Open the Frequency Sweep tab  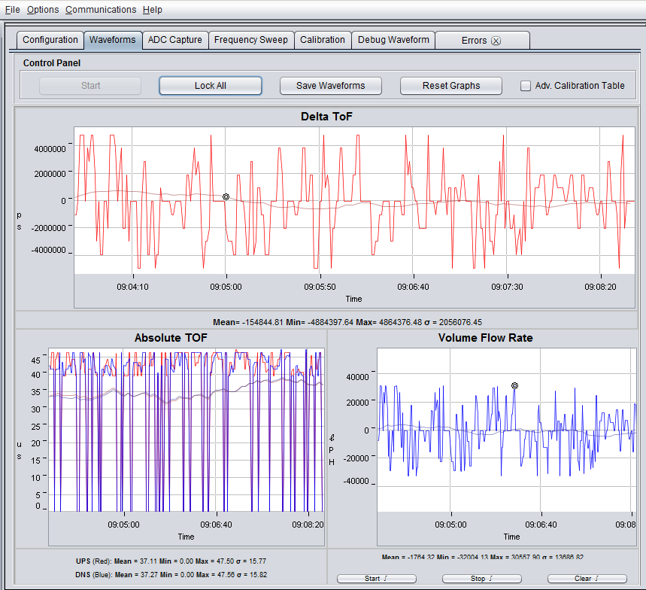point(250,40)
